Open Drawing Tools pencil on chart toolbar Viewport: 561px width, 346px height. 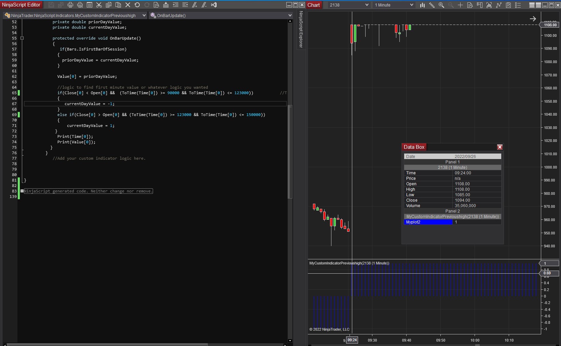pos(432,5)
